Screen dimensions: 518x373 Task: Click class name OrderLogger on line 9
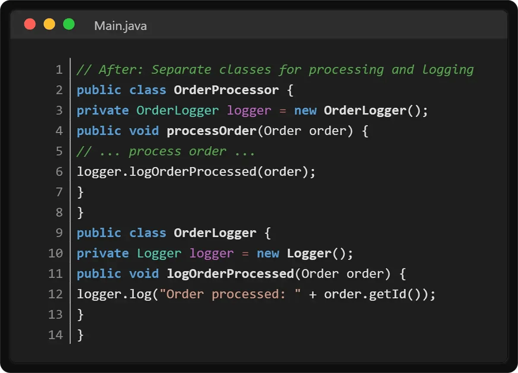click(x=215, y=233)
